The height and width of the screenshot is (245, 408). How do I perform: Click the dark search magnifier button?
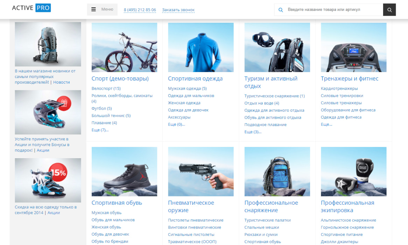pos(389,10)
